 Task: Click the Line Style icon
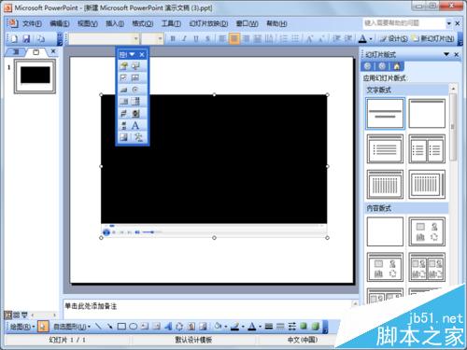(x=269, y=327)
